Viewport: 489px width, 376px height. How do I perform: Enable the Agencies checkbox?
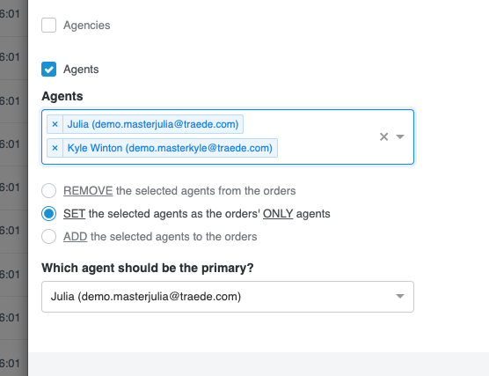[x=48, y=25]
